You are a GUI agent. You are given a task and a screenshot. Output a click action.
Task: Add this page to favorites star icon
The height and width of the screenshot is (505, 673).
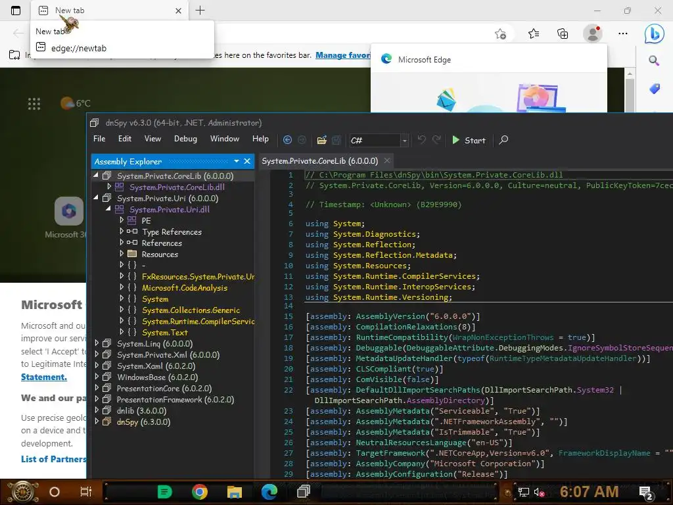coord(500,34)
